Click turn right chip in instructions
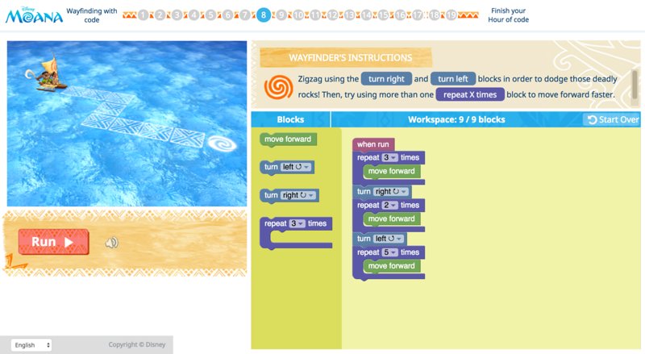Image resolution: width=645 pixels, height=354 pixels. 386,79
